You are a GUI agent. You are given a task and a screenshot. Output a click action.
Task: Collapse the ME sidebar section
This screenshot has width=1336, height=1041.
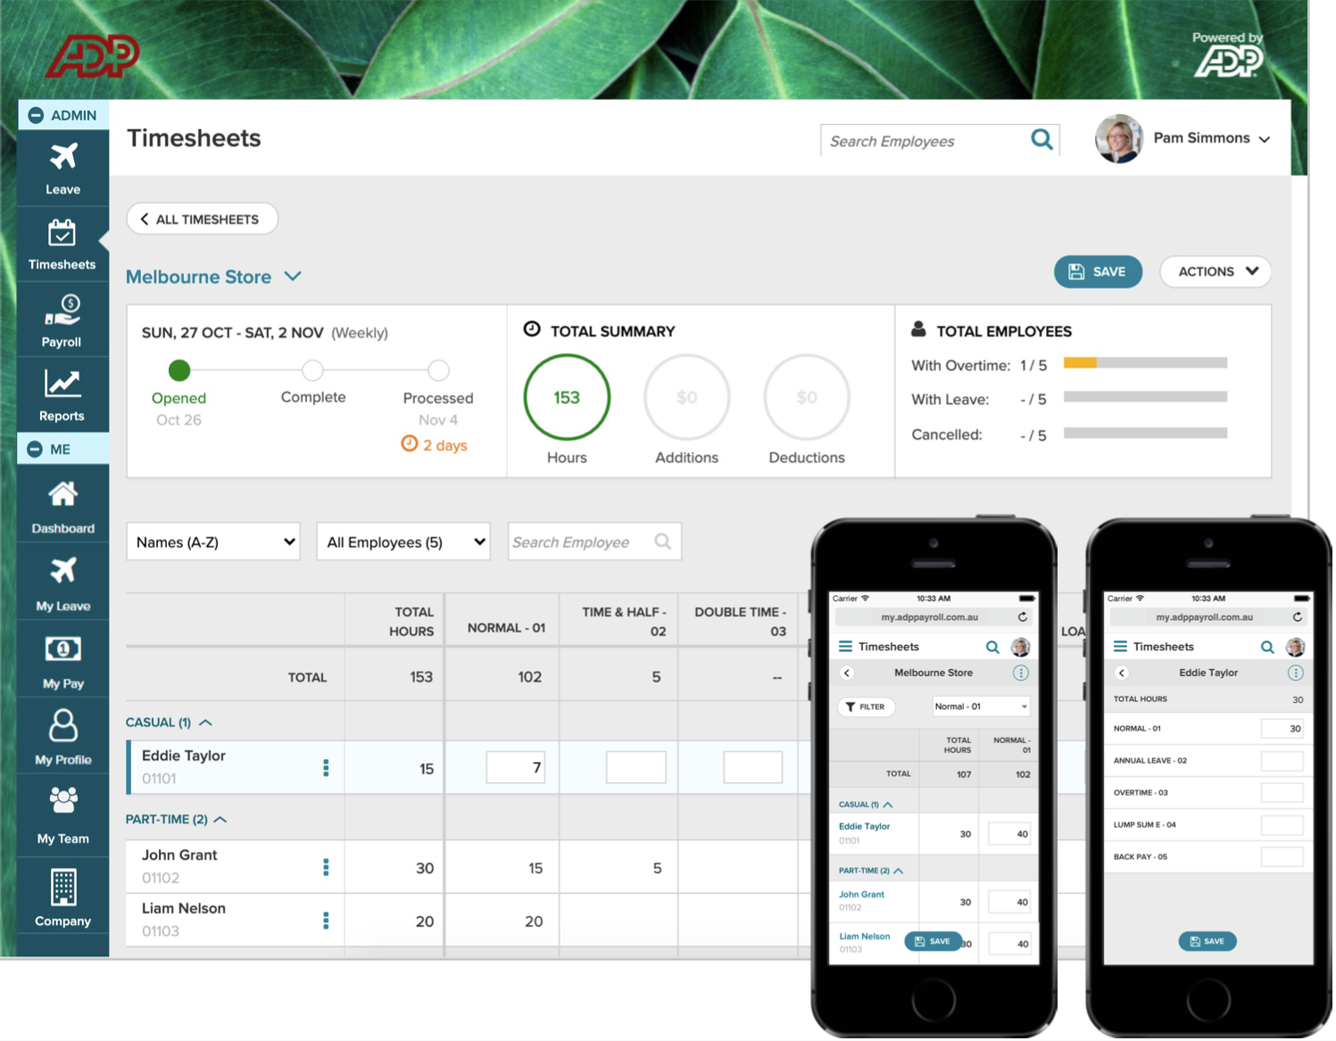[x=35, y=450]
